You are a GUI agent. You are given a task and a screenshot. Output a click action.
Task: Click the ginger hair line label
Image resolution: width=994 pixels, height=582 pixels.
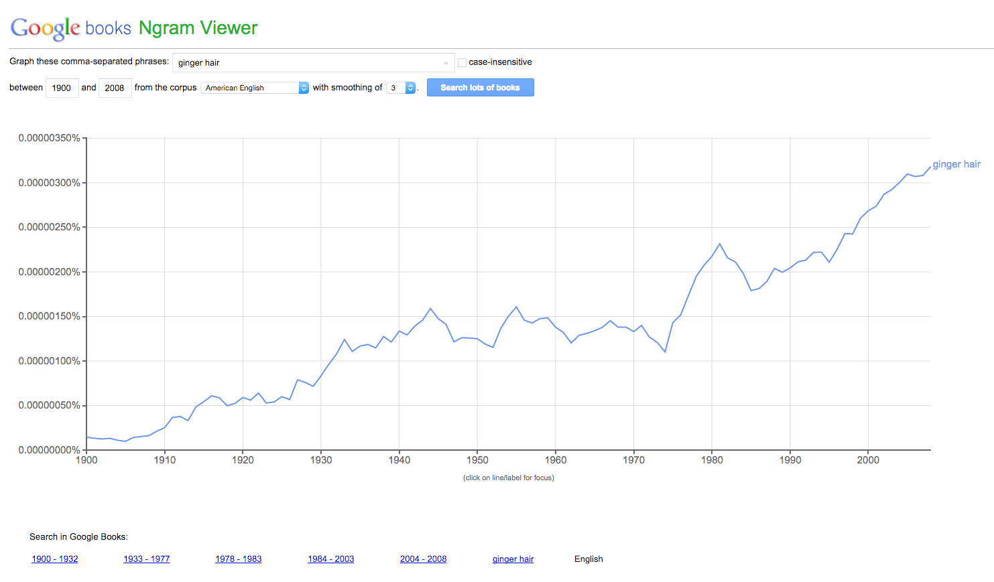click(956, 164)
